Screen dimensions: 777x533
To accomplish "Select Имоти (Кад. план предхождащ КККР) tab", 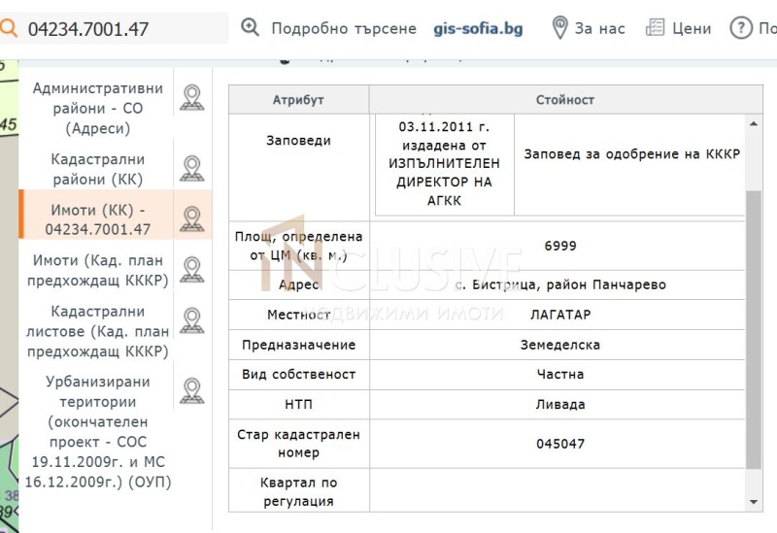I will [x=98, y=271].
